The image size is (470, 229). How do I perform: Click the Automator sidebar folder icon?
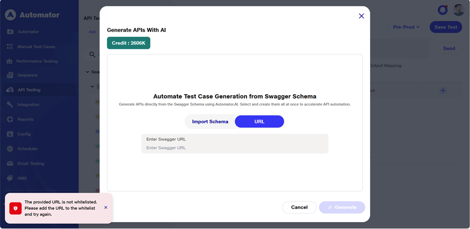click(10, 32)
